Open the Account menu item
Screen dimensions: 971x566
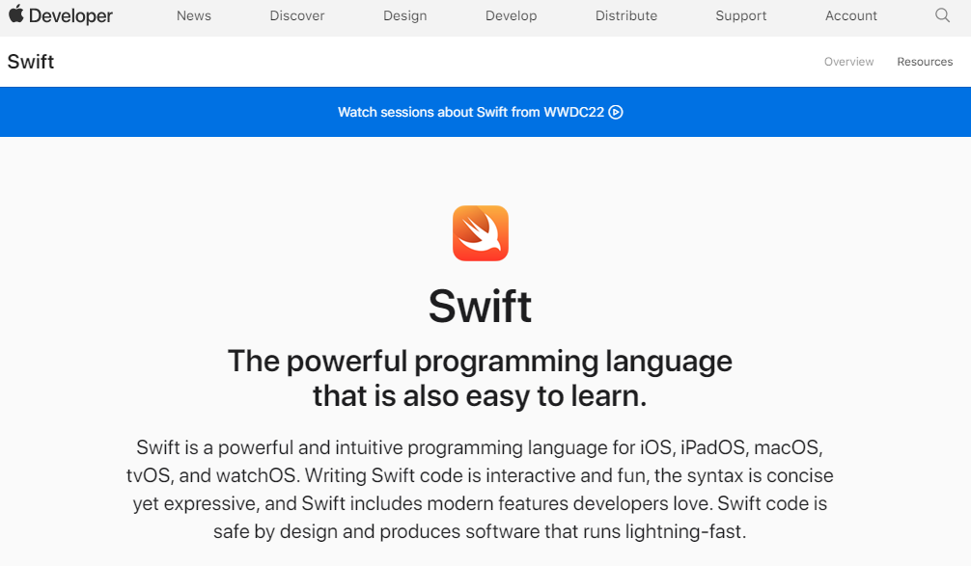(x=851, y=15)
